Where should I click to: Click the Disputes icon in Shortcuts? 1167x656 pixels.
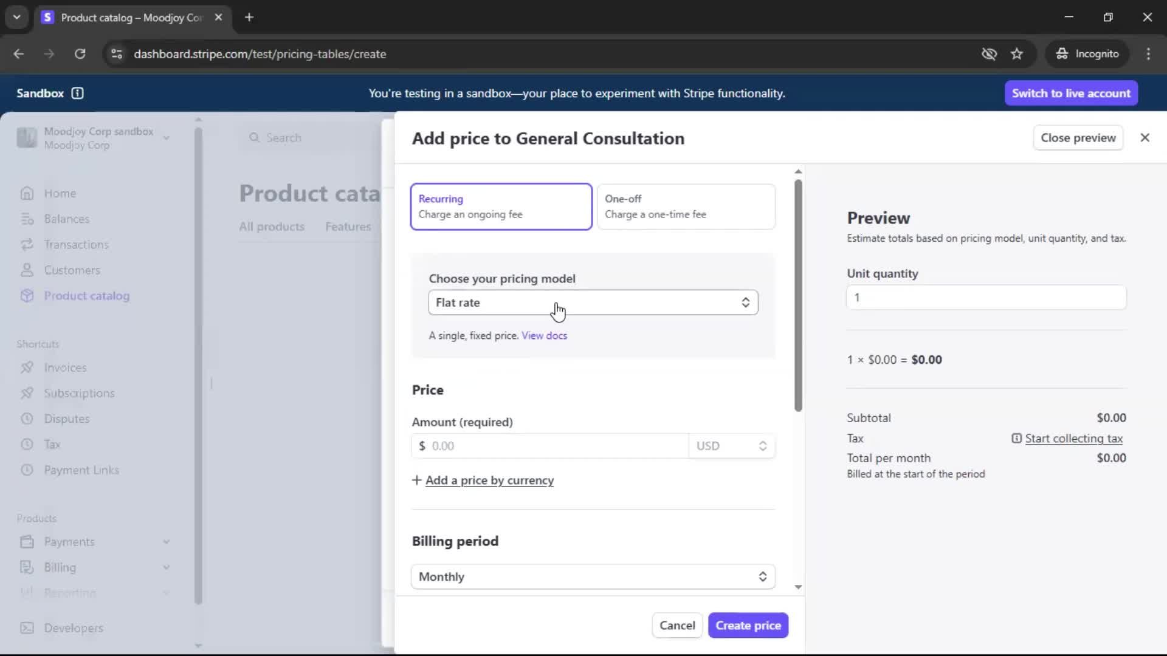(x=27, y=419)
